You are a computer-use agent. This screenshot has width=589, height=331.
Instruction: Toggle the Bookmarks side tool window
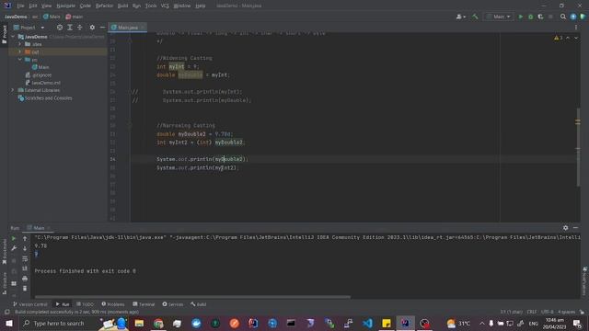(4, 252)
